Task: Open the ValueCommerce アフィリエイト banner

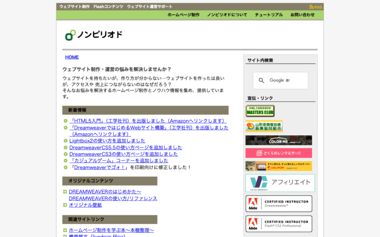Action: (280, 183)
